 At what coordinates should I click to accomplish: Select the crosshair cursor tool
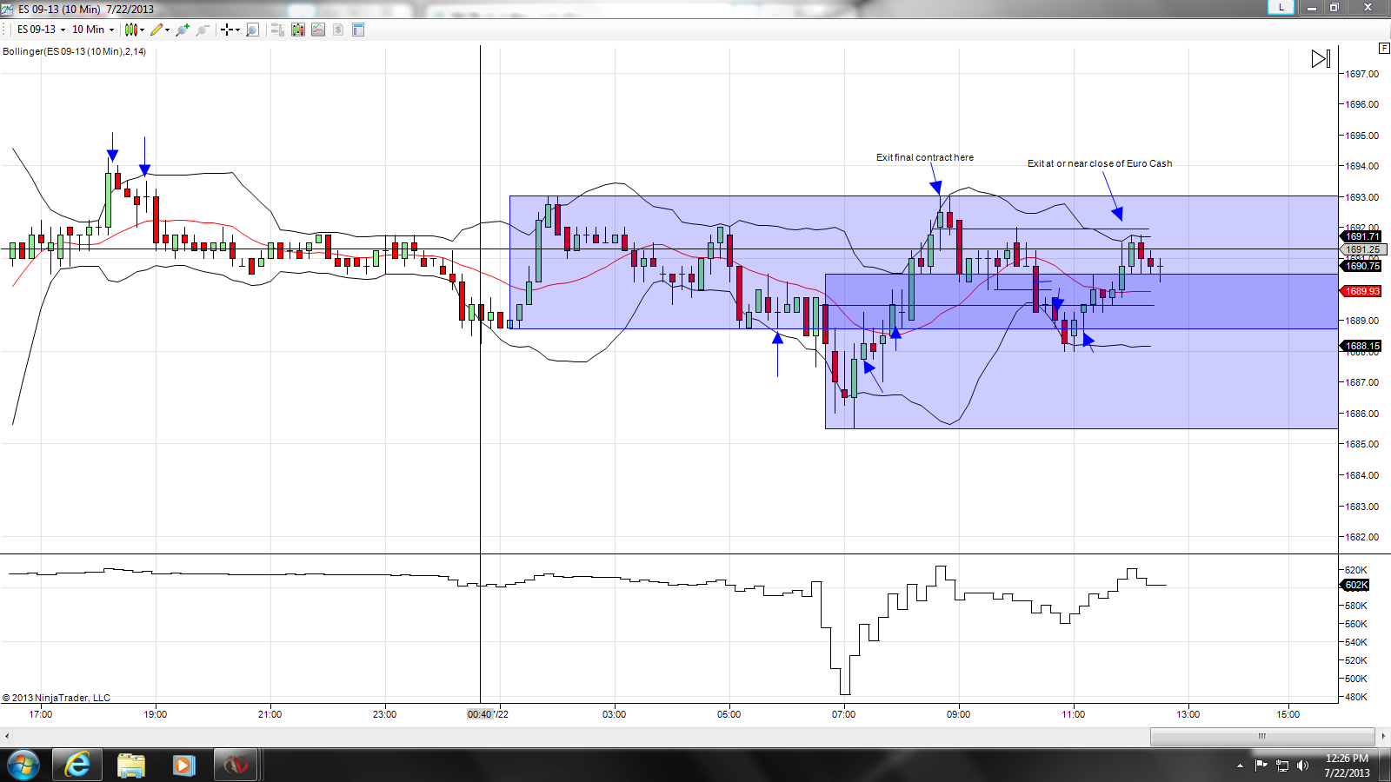tap(227, 30)
